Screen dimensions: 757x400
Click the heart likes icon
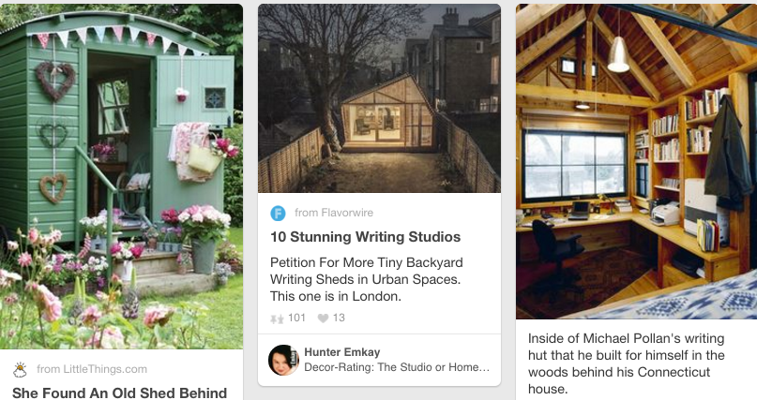pyautogui.click(x=323, y=319)
